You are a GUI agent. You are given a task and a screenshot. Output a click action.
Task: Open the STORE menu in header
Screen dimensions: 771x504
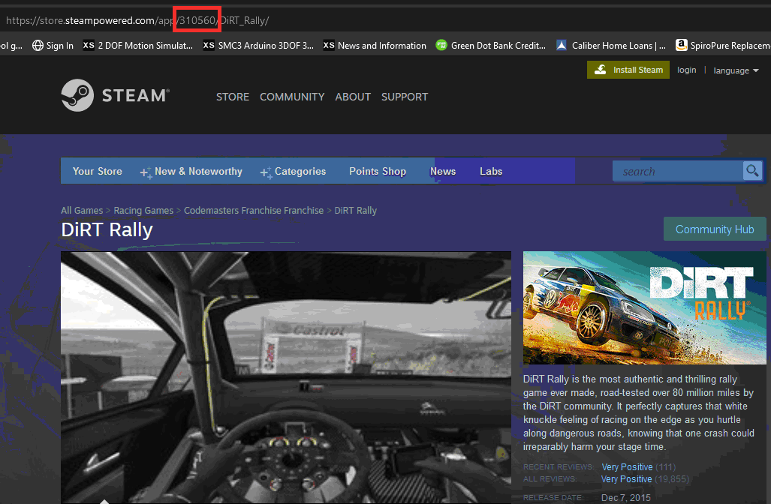tap(233, 97)
